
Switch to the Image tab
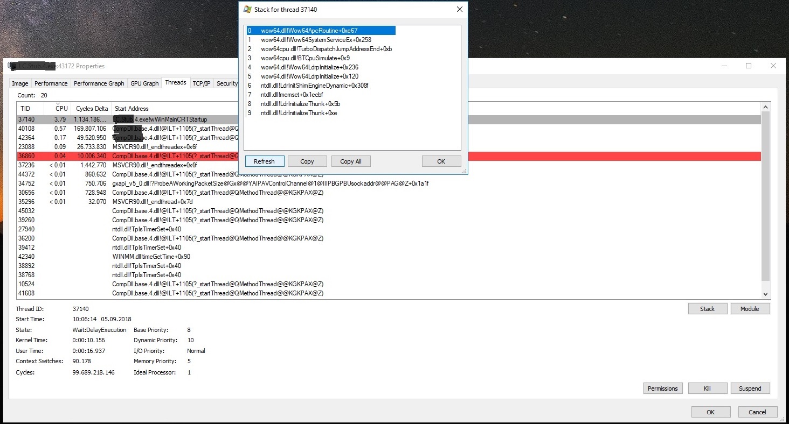[x=20, y=83]
